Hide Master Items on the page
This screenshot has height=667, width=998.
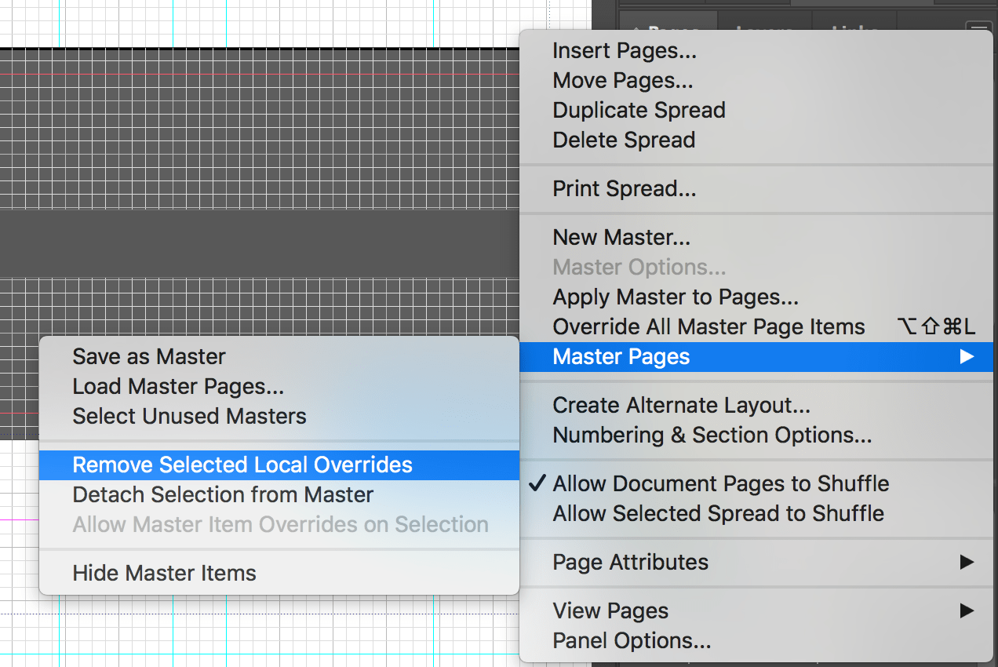coord(163,573)
